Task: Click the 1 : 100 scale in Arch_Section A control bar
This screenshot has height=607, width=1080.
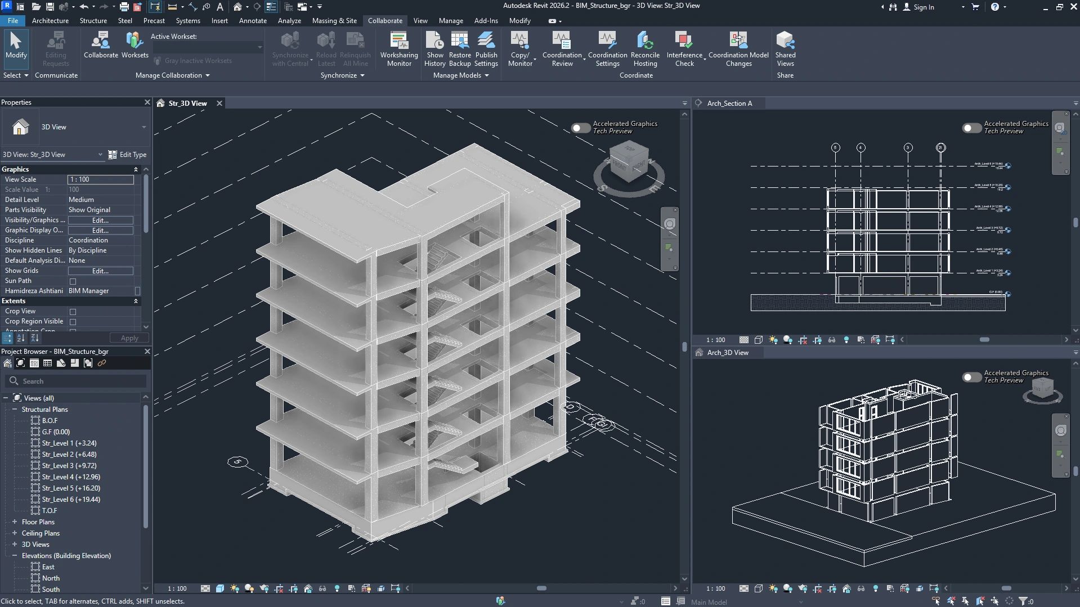Action: (x=716, y=340)
